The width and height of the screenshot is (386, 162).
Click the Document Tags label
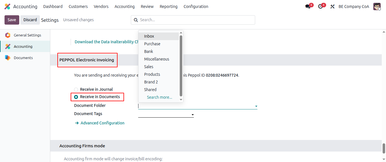coord(88,114)
